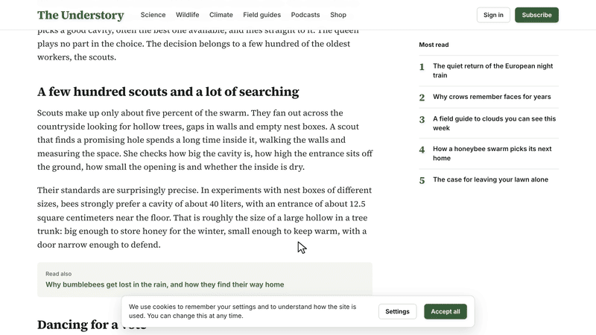
Task: Open 'Why crows remember faces for years'
Action: (x=492, y=97)
